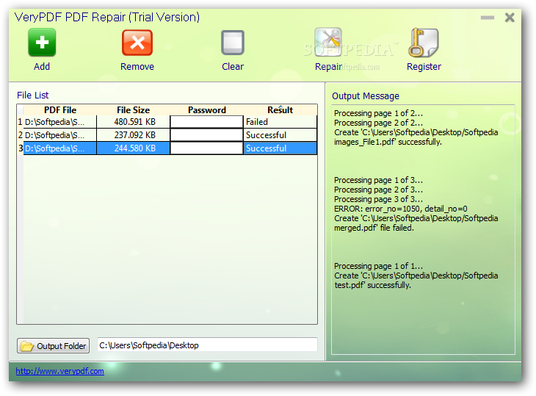Screen dimensions: 536x396
Task: Click row number 3 header
Action: pyautogui.click(x=20, y=148)
